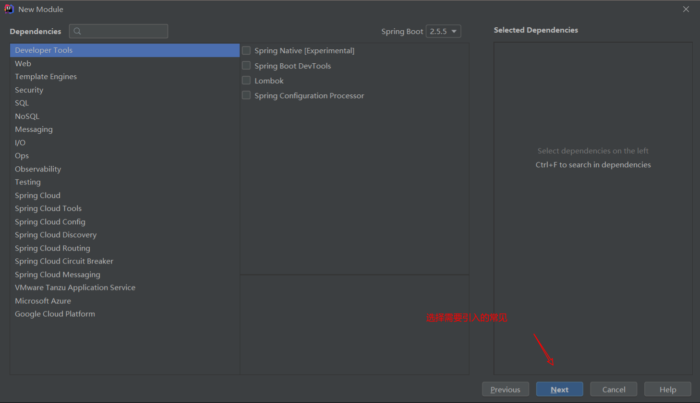Select Spring Cloud Routing category
This screenshot has width=700, height=403.
tap(125, 248)
